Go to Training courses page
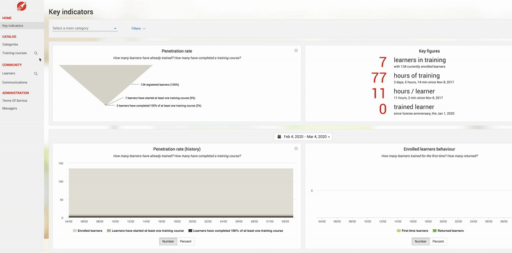This screenshot has width=512, height=253. click(x=14, y=53)
